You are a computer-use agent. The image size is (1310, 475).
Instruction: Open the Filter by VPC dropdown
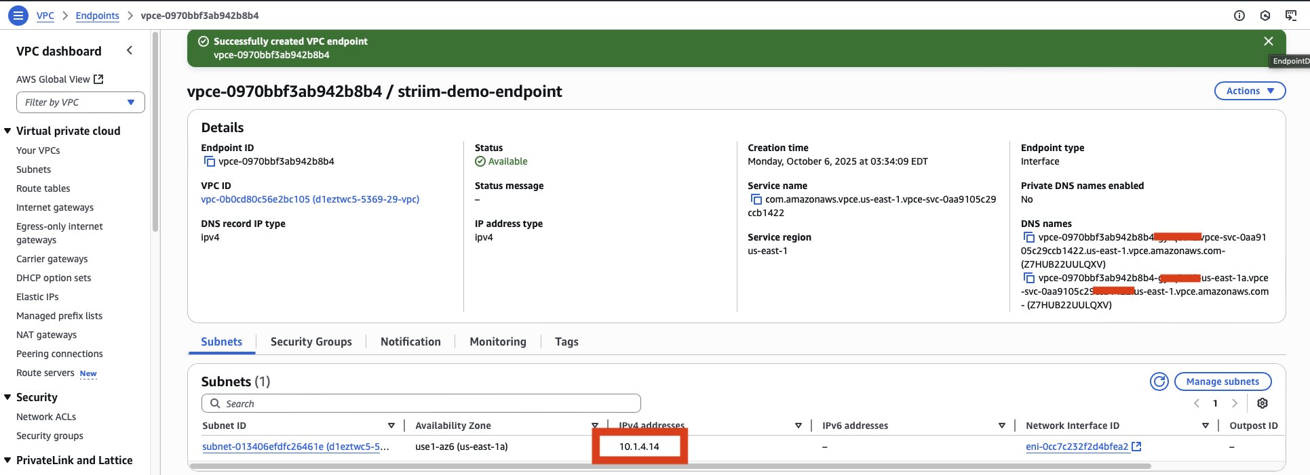coord(81,103)
